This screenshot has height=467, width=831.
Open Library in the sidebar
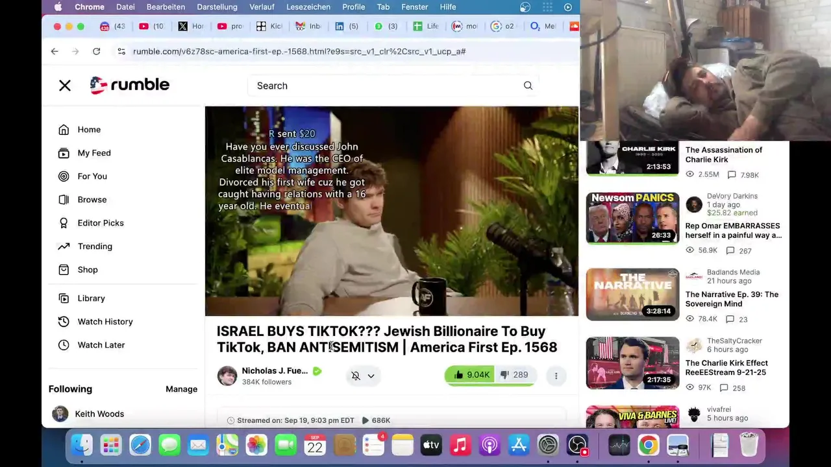pyautogui.click(x=91, y=298)
